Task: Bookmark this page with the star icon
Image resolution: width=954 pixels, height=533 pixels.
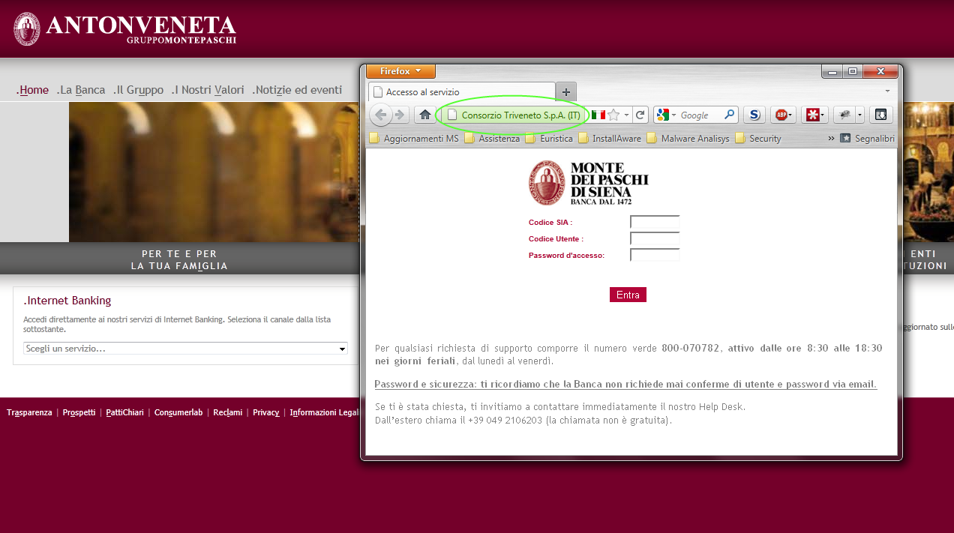Action: [613, 115]
